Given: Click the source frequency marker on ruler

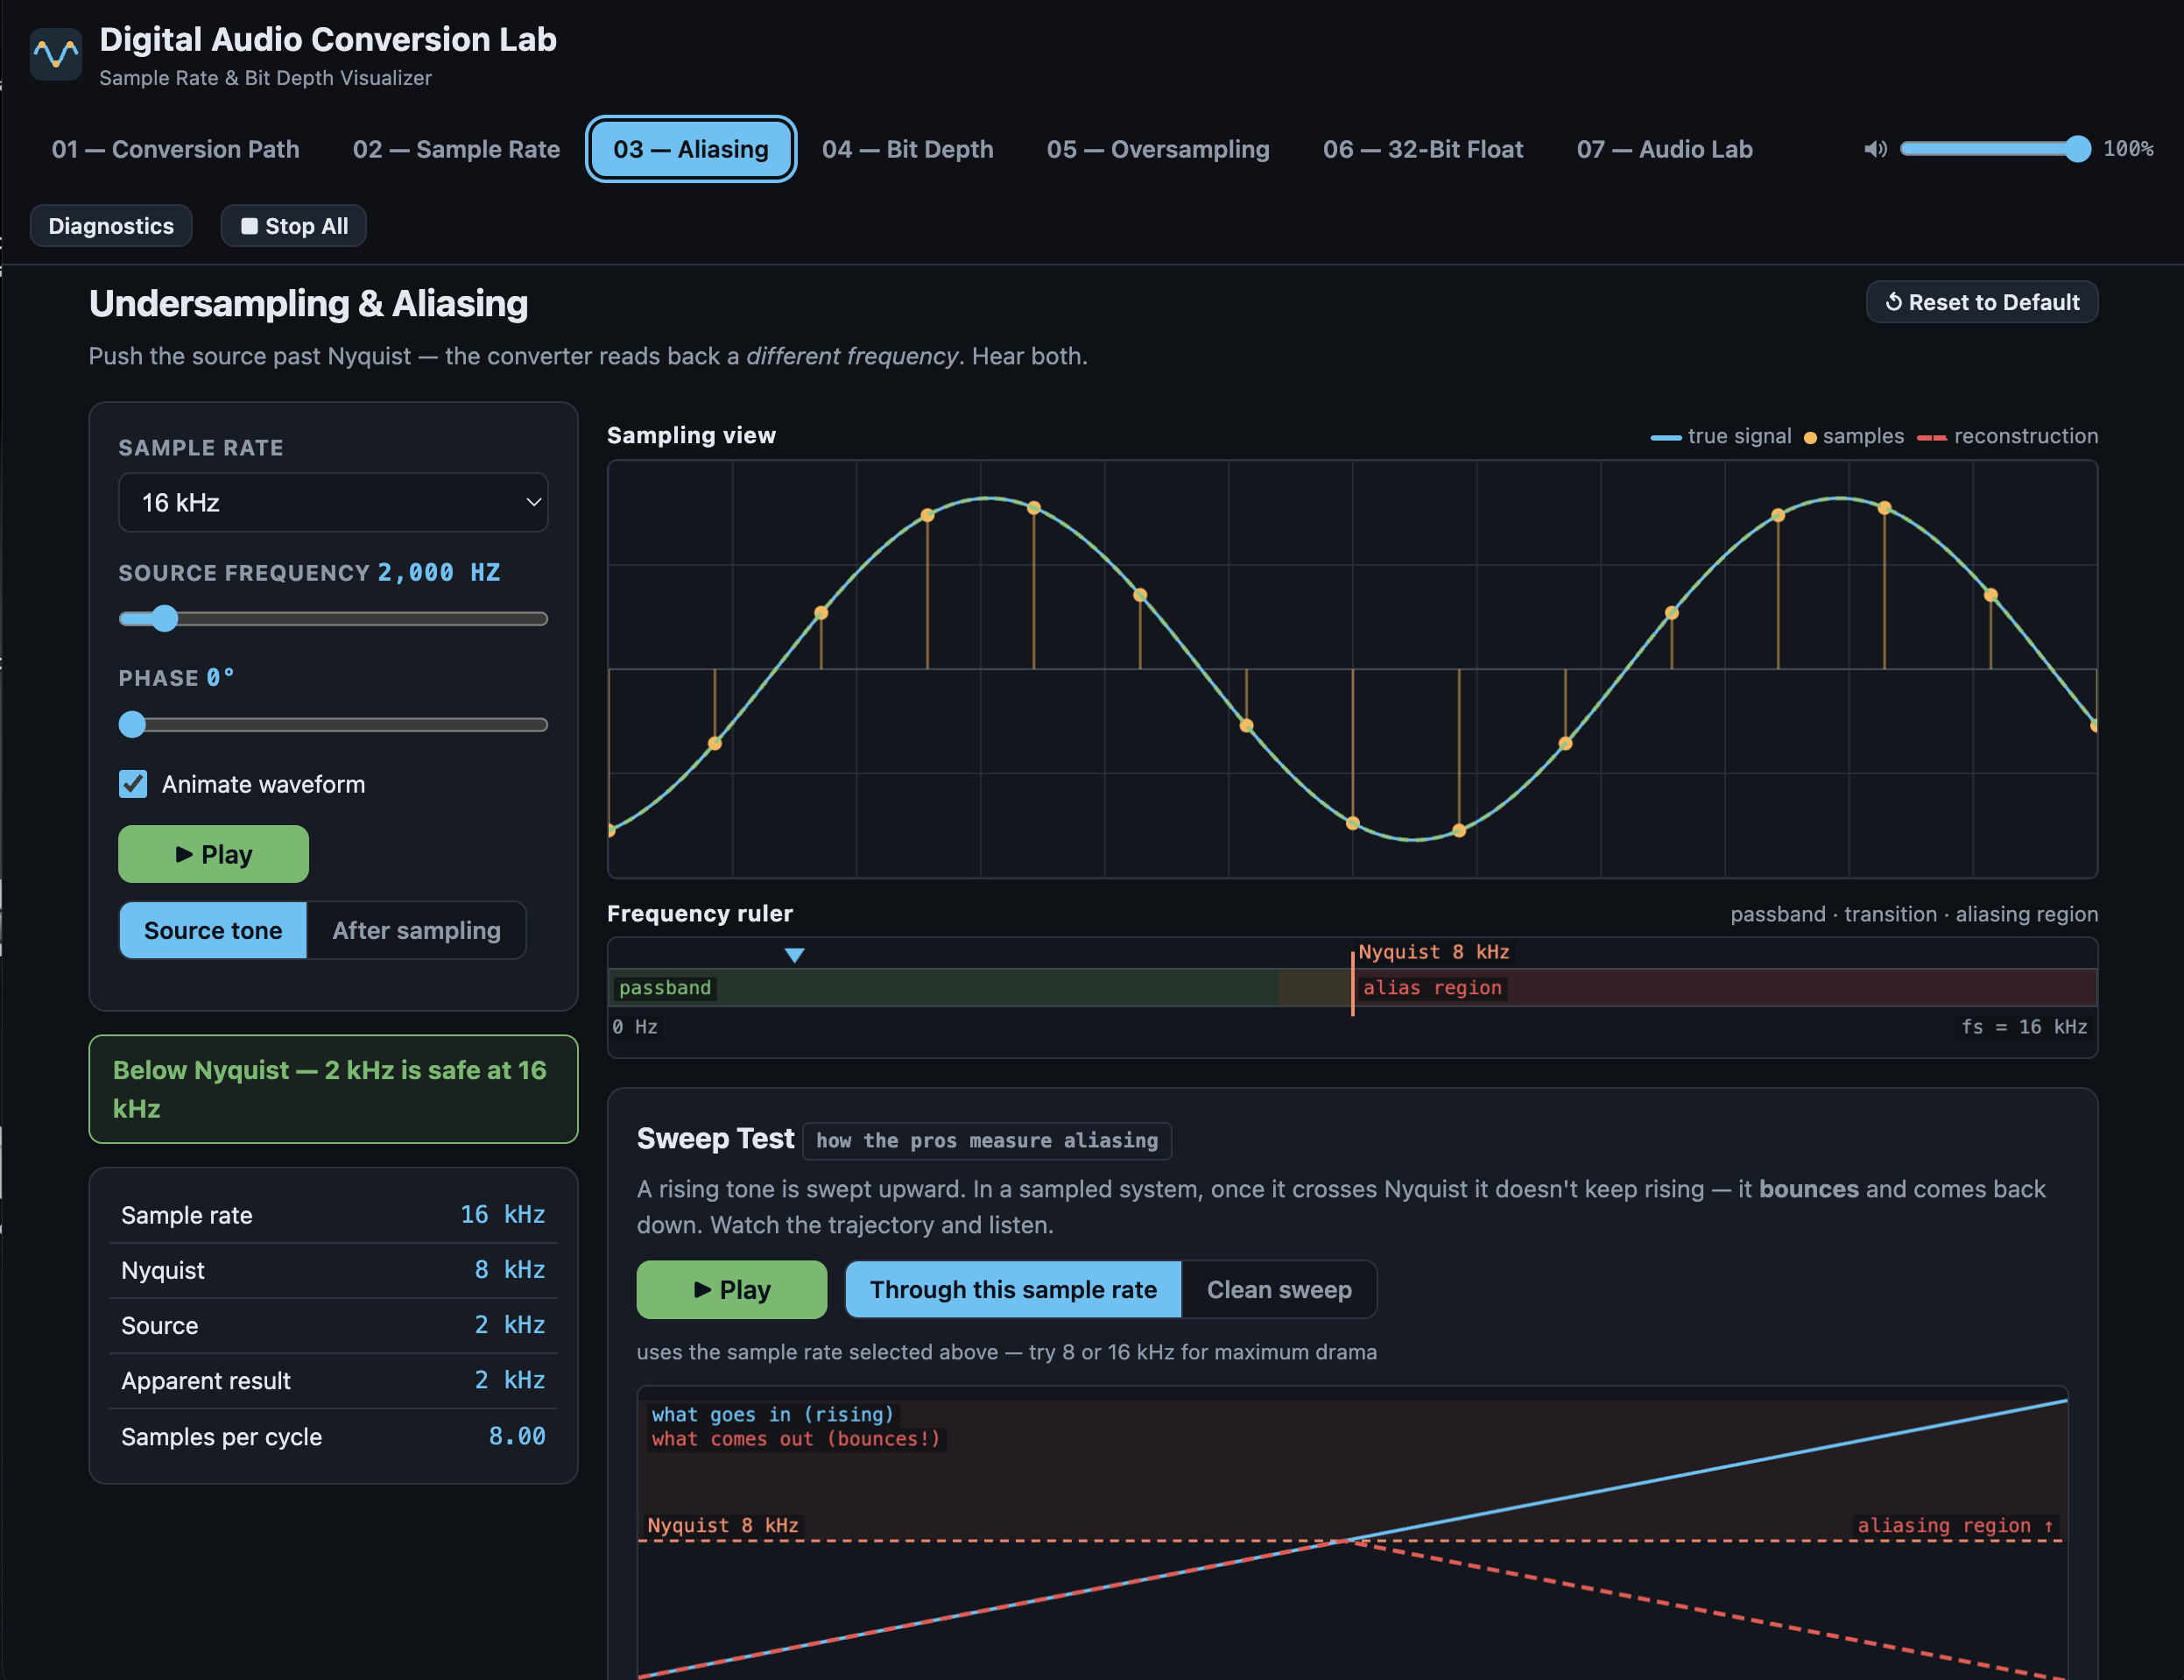Looking at the screenshot, I should click(794, 955).
